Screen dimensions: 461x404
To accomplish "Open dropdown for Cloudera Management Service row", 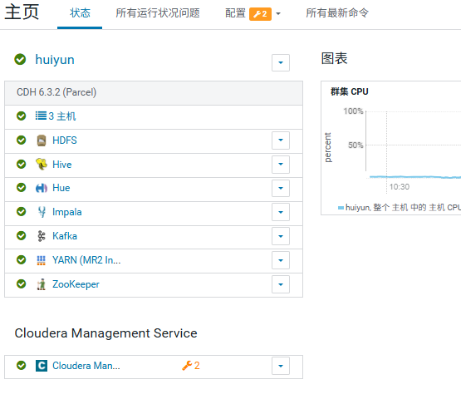I will tap(281, 366).
